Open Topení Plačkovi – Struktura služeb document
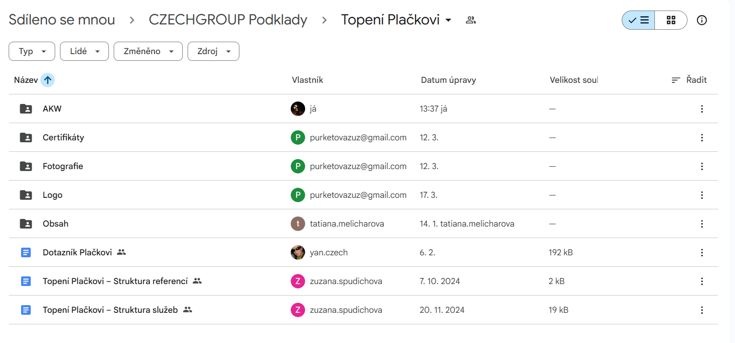 (110, 310)
